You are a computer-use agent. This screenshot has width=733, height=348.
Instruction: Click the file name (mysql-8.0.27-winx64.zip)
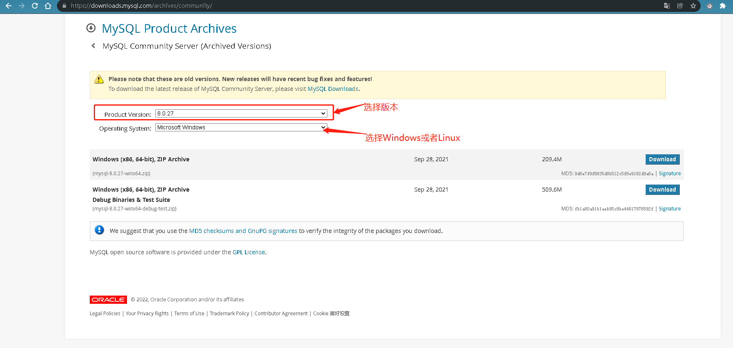click(121, 174)
